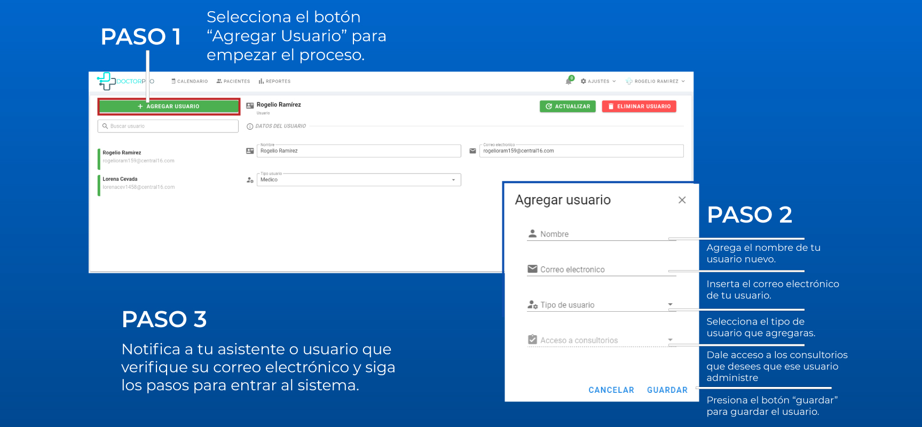Click the user card icon beside Rogelio Ramírez header

click(x=250, y=106)
